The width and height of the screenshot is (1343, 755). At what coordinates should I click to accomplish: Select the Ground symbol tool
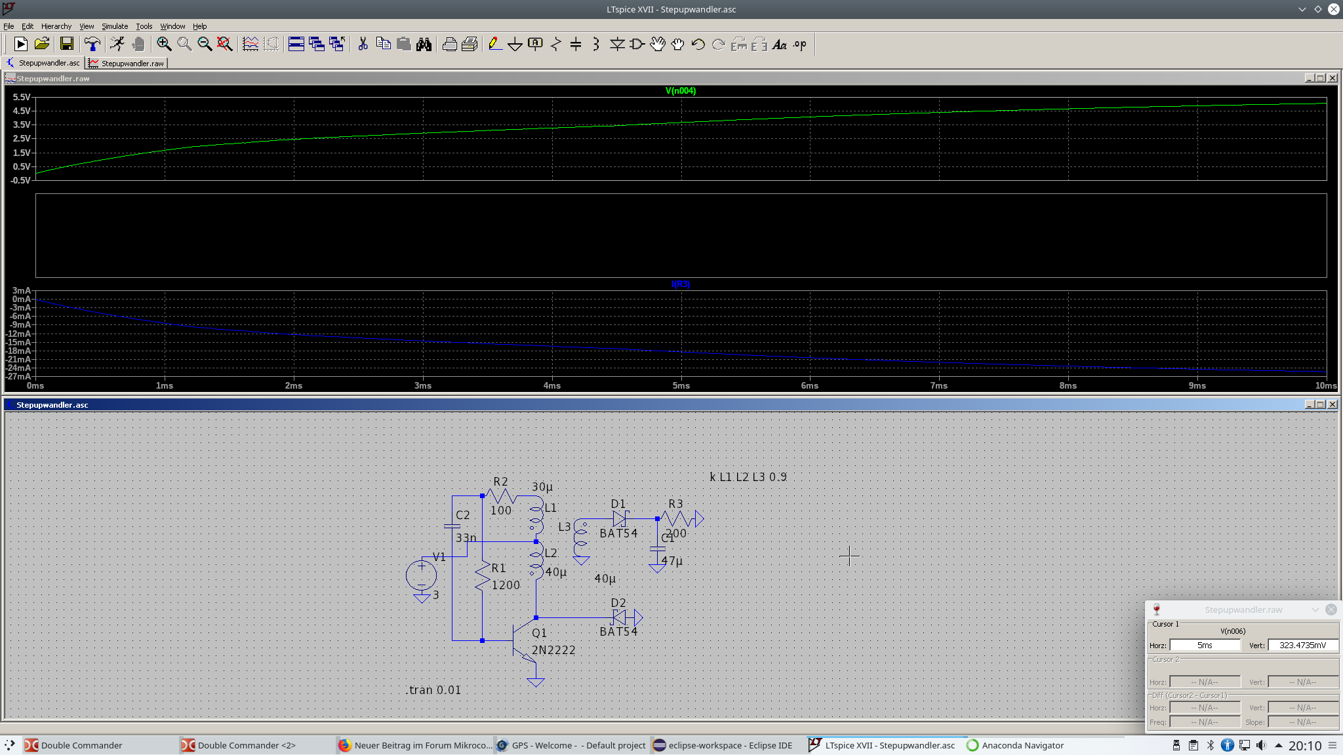pyautogui.click(x=515, y=44)
